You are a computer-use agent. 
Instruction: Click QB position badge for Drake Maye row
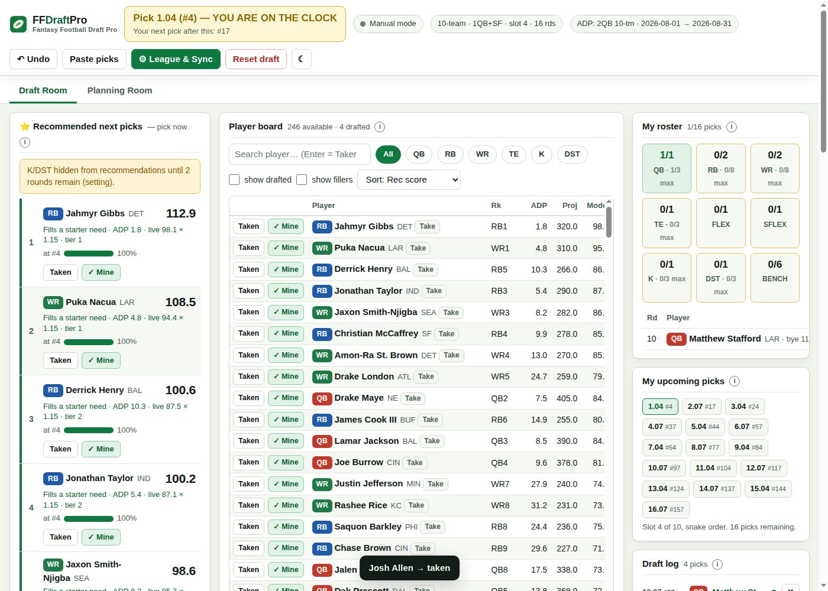point(322,398)
